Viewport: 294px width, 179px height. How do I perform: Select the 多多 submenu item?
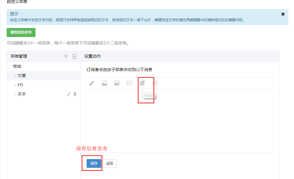22,94
